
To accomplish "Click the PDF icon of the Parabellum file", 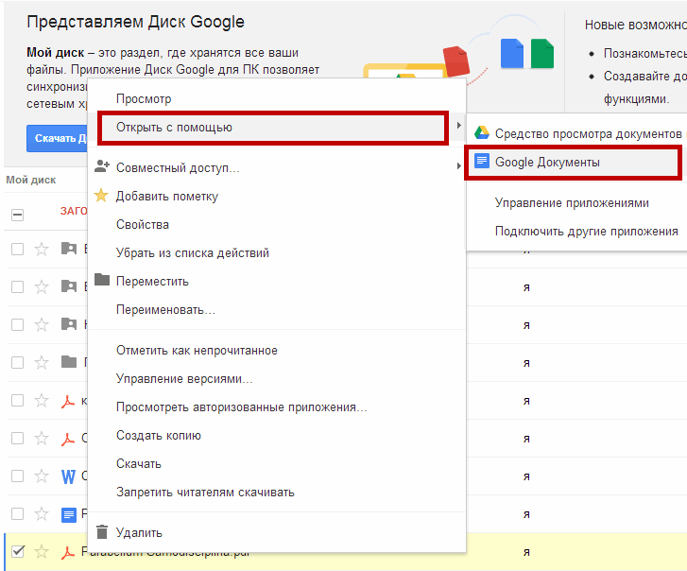I will (67, 552).
